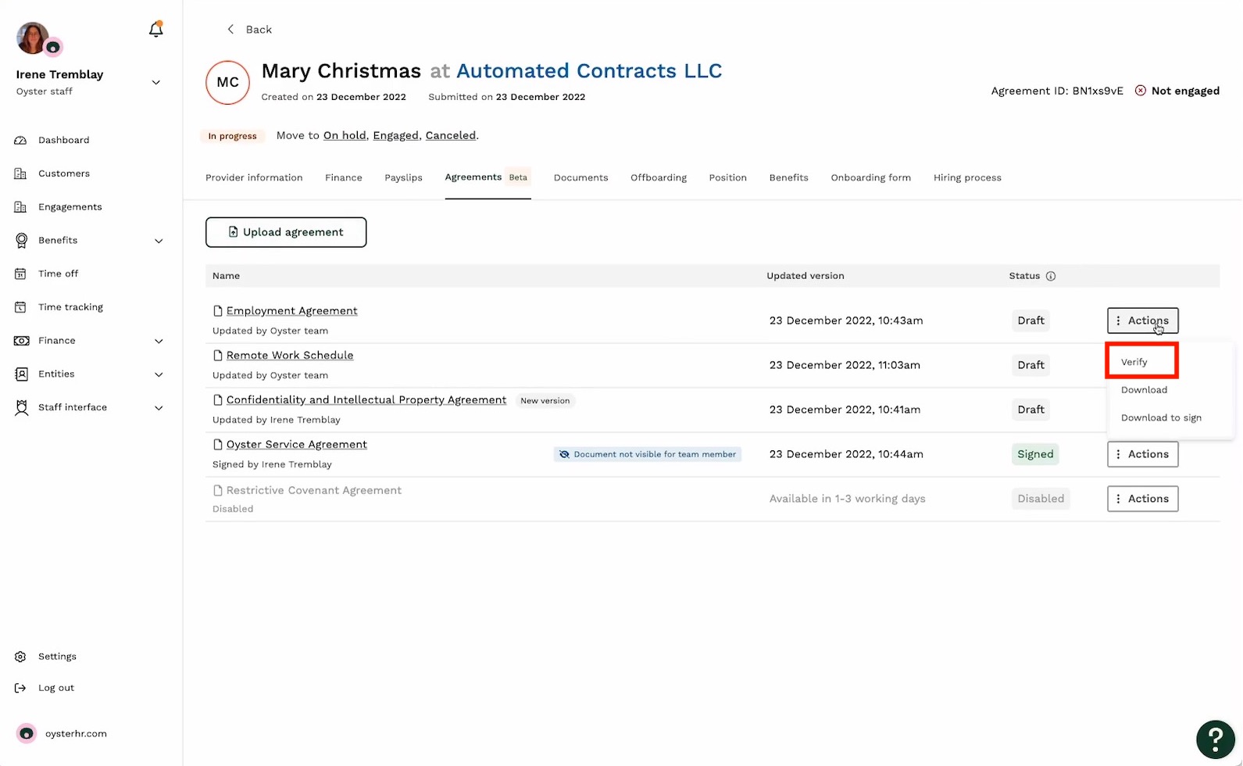Click the Entities sidebar icon
1243x766 pixels.
click(21, 374)
